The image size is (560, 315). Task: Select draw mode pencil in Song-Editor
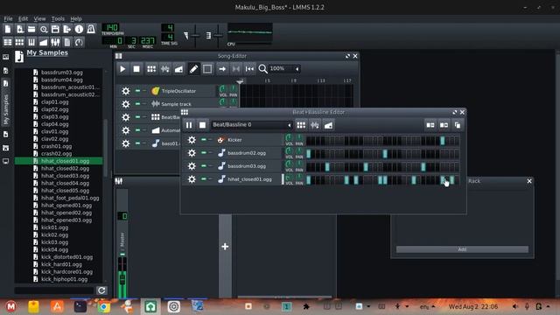(x=193, y=69)
